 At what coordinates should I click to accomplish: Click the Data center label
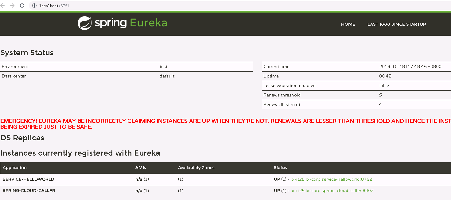tap(14, 76)
